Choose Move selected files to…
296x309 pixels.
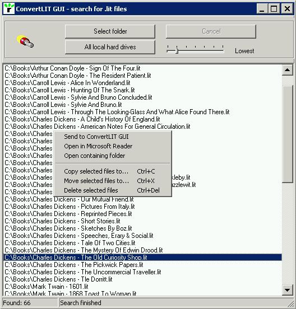(x=113, y=181)
